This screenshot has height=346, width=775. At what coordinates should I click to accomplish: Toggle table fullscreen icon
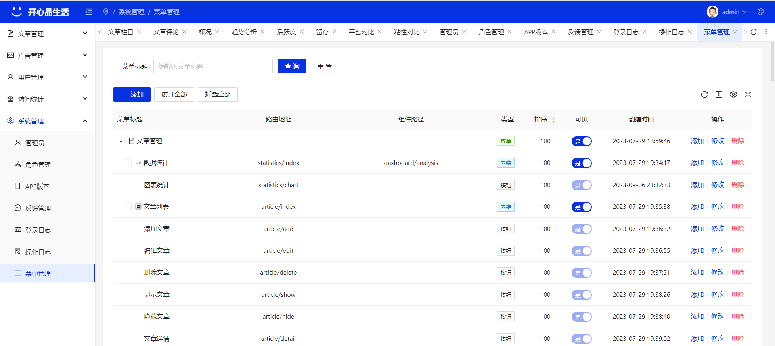tap(748, 94)
